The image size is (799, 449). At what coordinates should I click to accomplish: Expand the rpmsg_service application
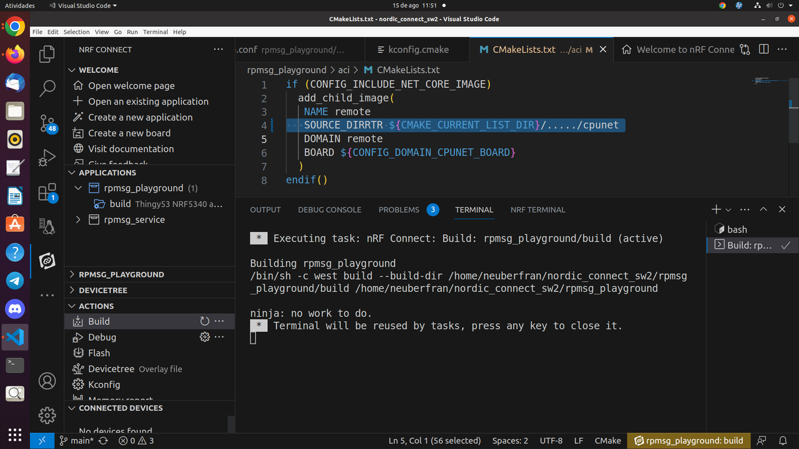[78, 220]
